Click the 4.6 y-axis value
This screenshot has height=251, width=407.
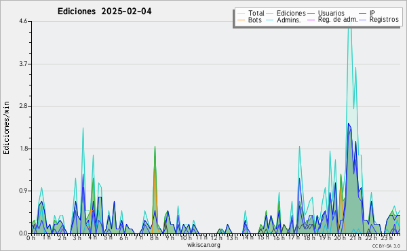point(23,21)
